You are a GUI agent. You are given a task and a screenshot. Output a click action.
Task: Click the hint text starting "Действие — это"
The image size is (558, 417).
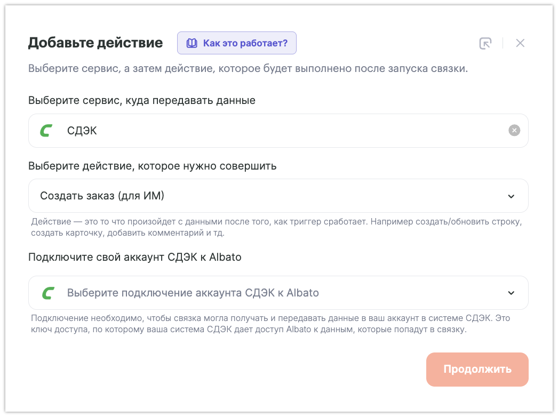(x=276, y=227)
